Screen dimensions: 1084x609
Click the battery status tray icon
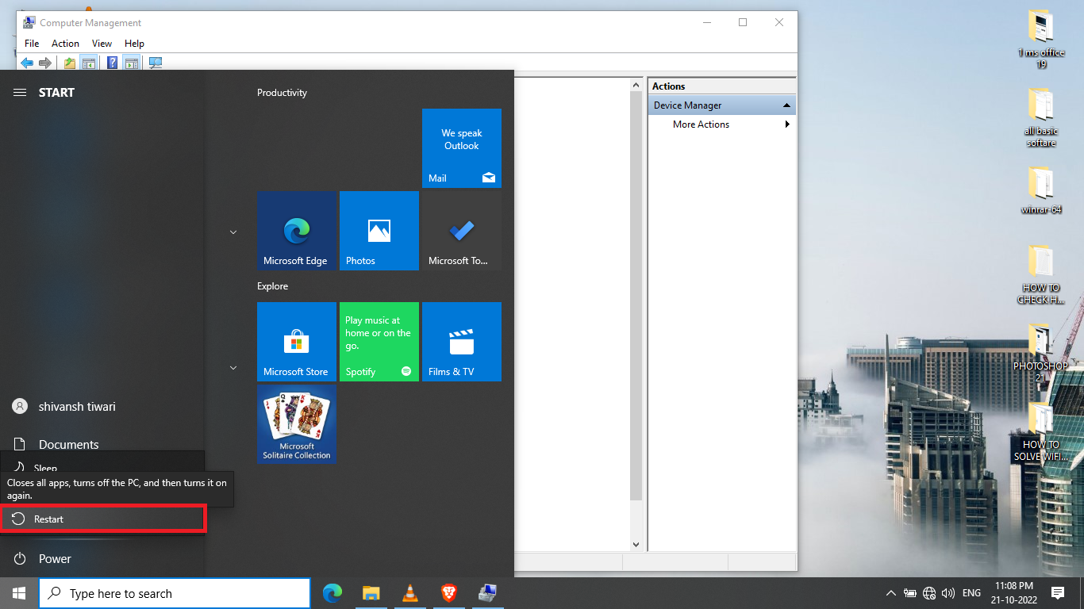910,593
